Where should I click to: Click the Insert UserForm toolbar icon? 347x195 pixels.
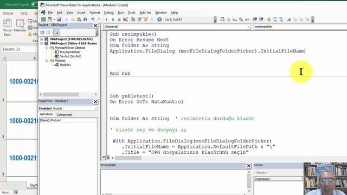[x=50, y=19]
